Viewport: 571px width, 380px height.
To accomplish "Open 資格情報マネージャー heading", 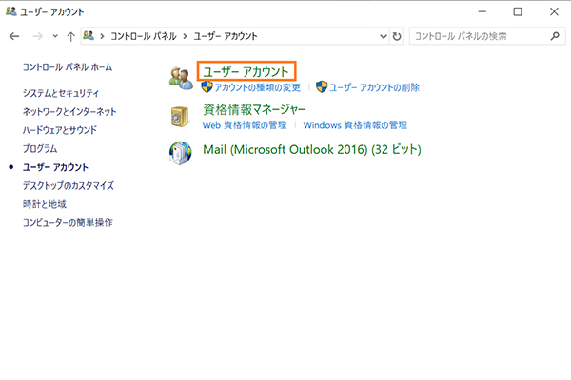I will pyautogui.click(x=254, y=109).
